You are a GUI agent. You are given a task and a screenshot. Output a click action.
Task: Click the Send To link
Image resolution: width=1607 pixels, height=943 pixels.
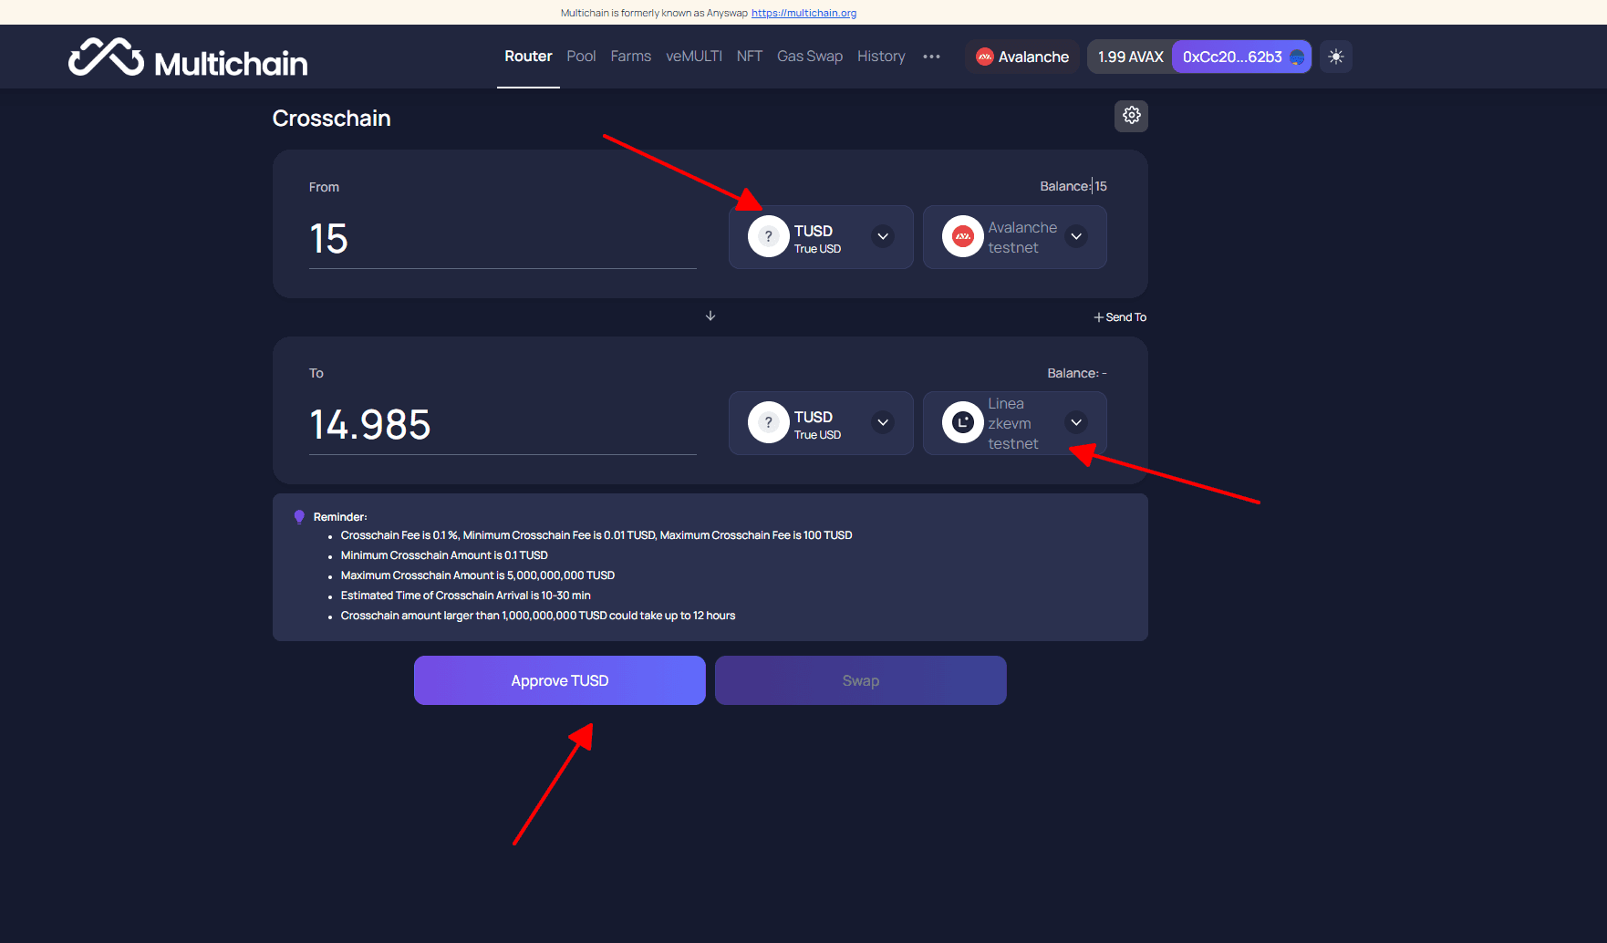[x=1120, y=317]
